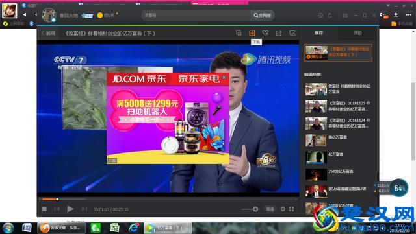This screenshot has width=416, height=234.
Task: Switch to the 评论 tab
Action: tap(357, 33)
